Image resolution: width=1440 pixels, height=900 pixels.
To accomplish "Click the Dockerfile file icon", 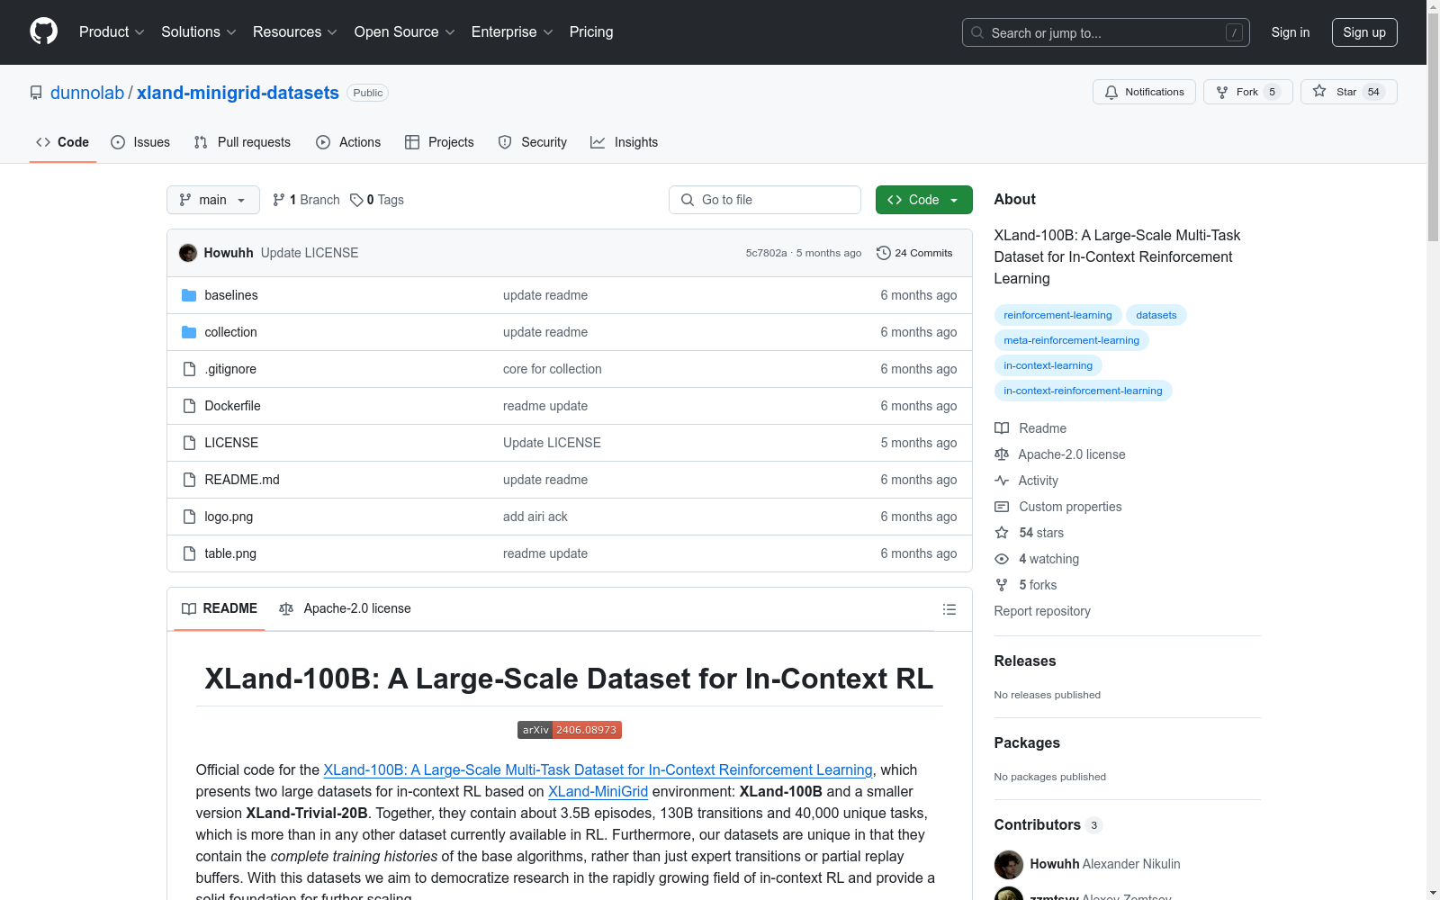I will click(189, 406).
